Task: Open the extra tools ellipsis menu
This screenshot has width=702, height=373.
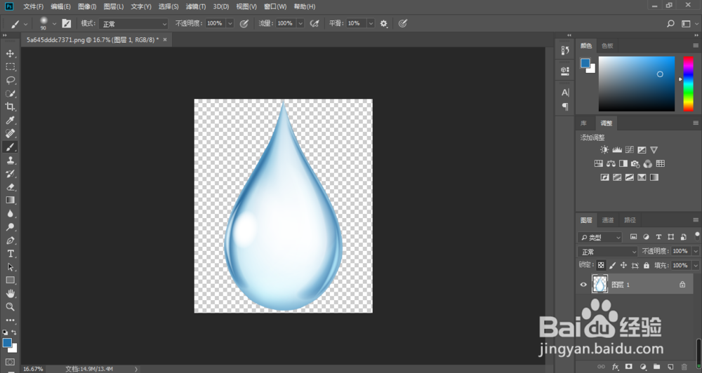Action: point(11,320)
